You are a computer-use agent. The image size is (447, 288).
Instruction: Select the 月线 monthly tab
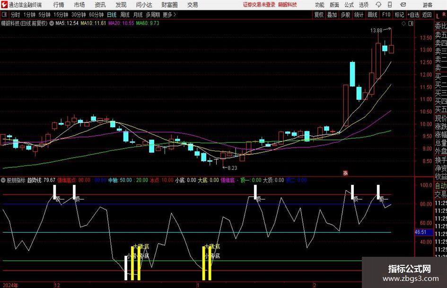138,15
